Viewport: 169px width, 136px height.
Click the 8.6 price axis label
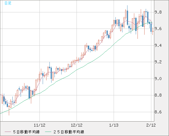158,112
